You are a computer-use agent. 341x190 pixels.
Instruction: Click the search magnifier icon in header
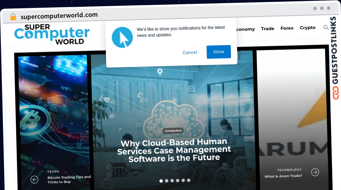[326, 28]
